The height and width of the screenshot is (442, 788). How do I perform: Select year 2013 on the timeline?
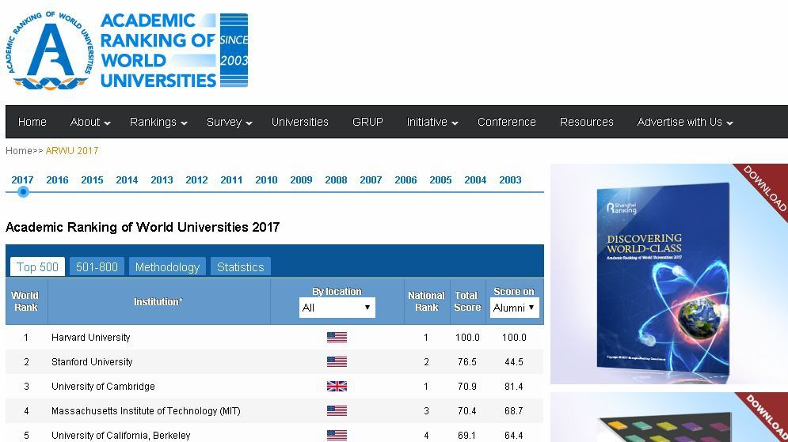162,179
